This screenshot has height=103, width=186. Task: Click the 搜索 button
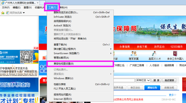(156, 80)
